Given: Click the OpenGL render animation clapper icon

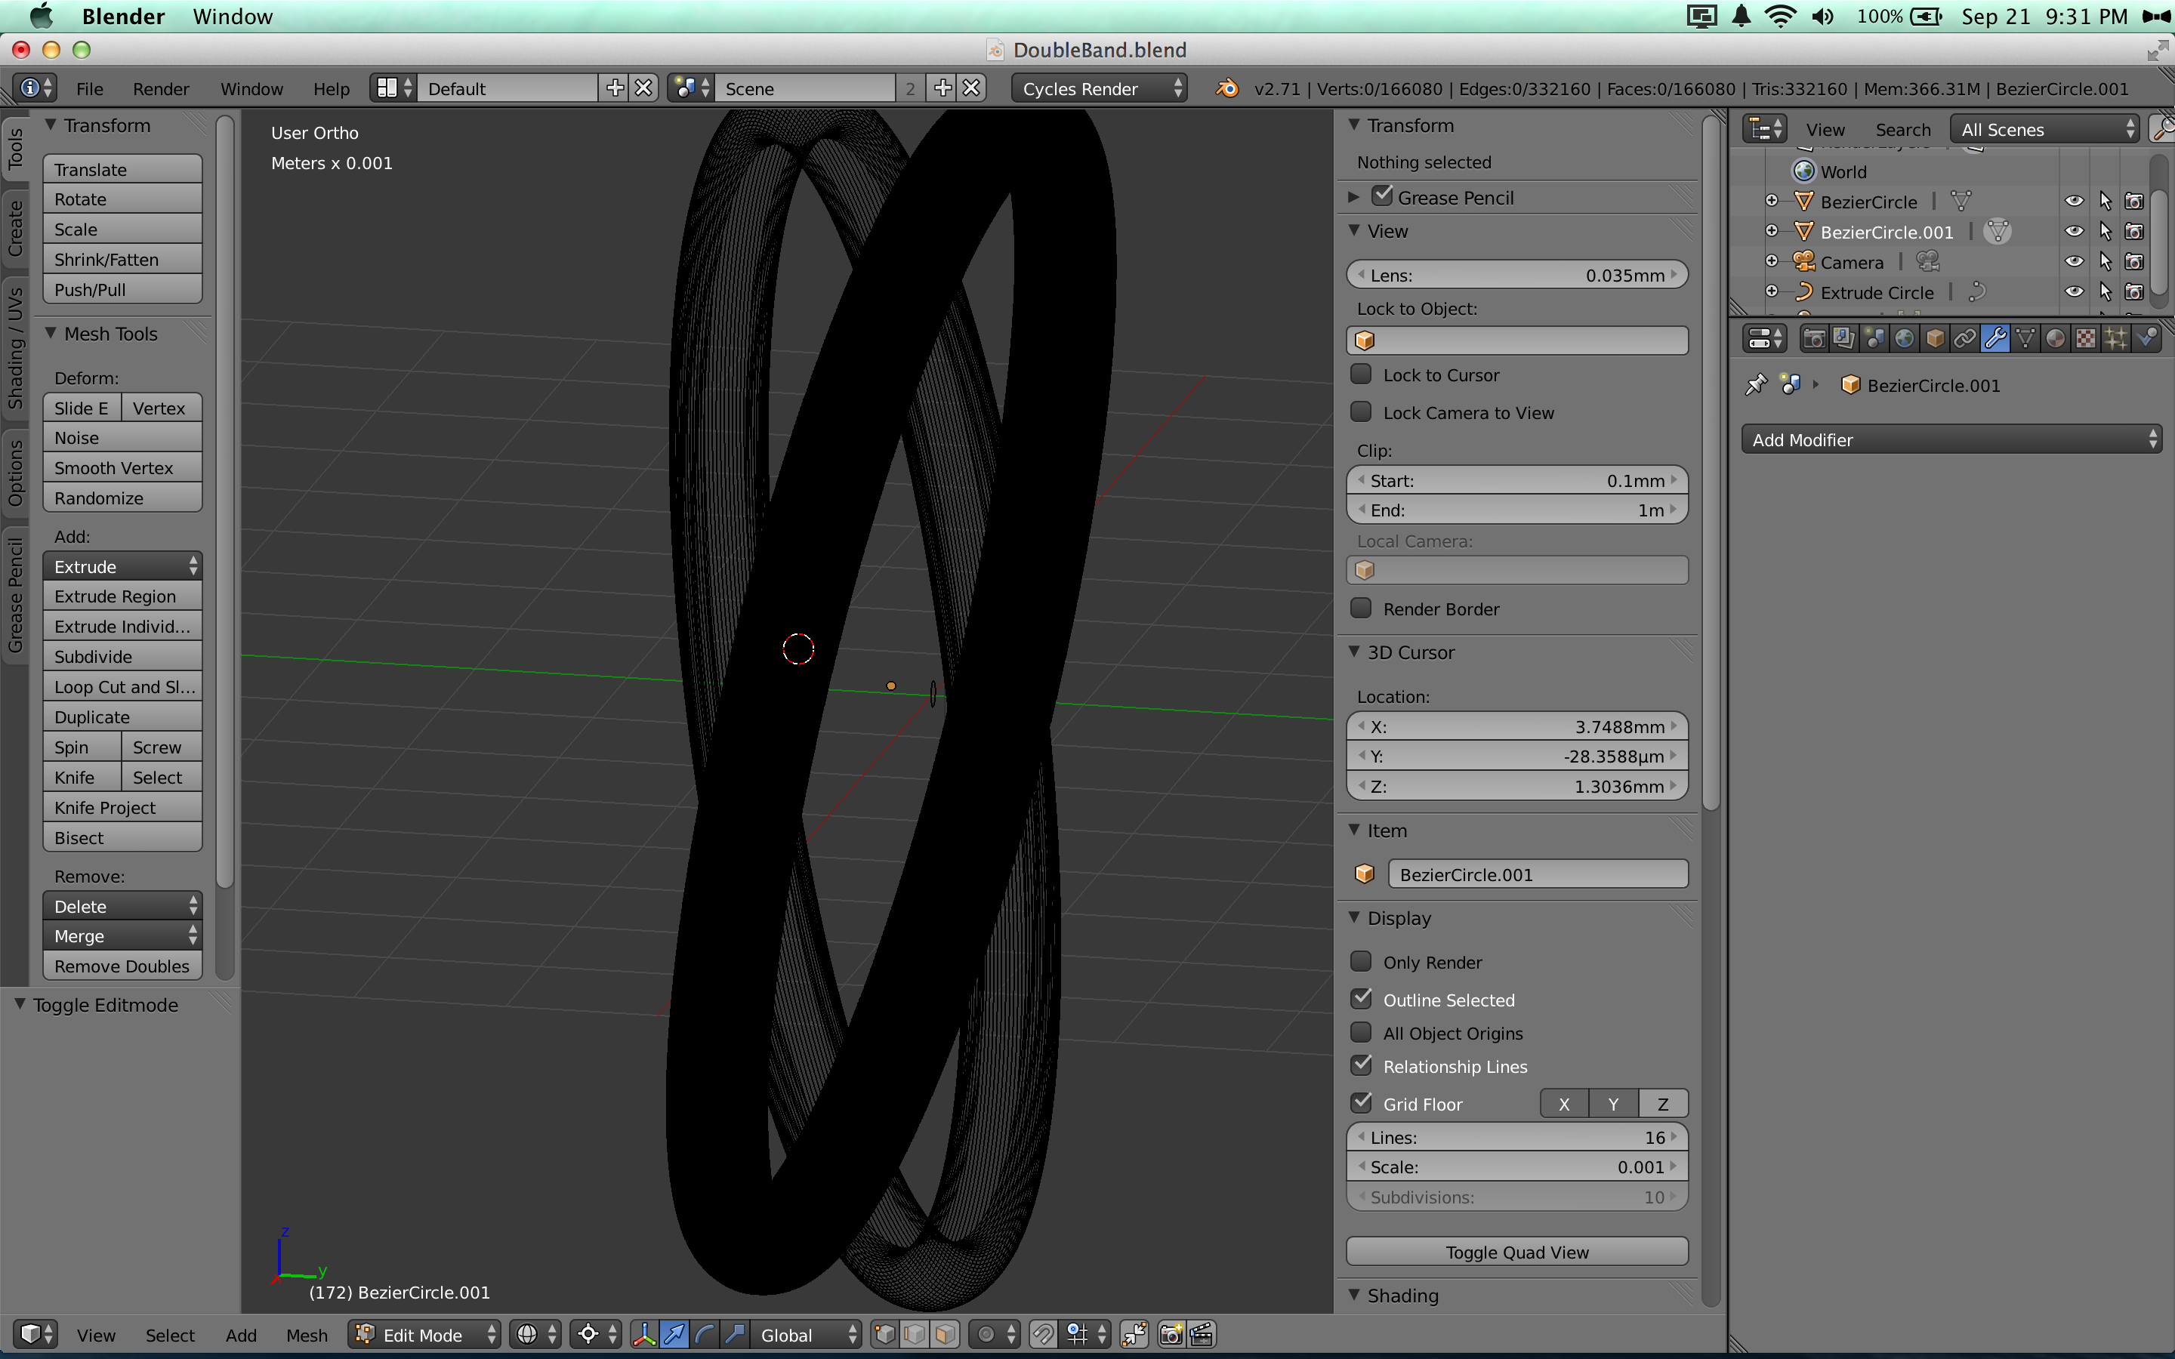Looking at the screenshot, I should [x=1202, y=1334].
